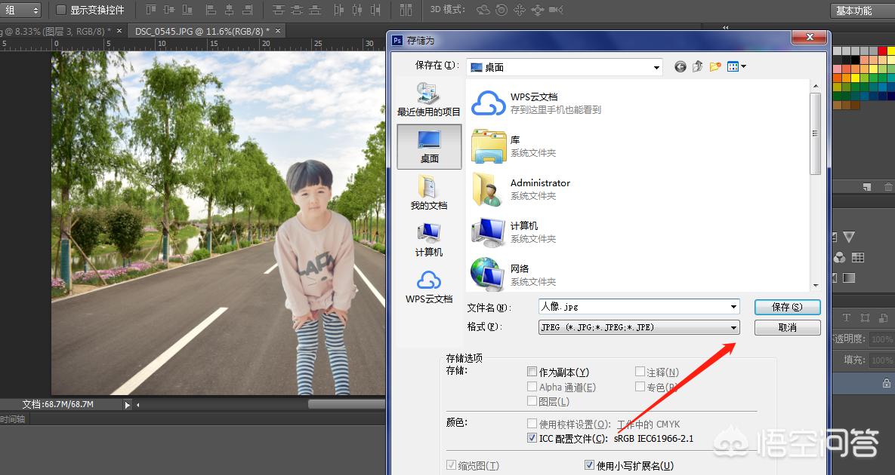Check the 作为副本(Y) checkbox
This screenshot has height=475, width=895.
532,372
